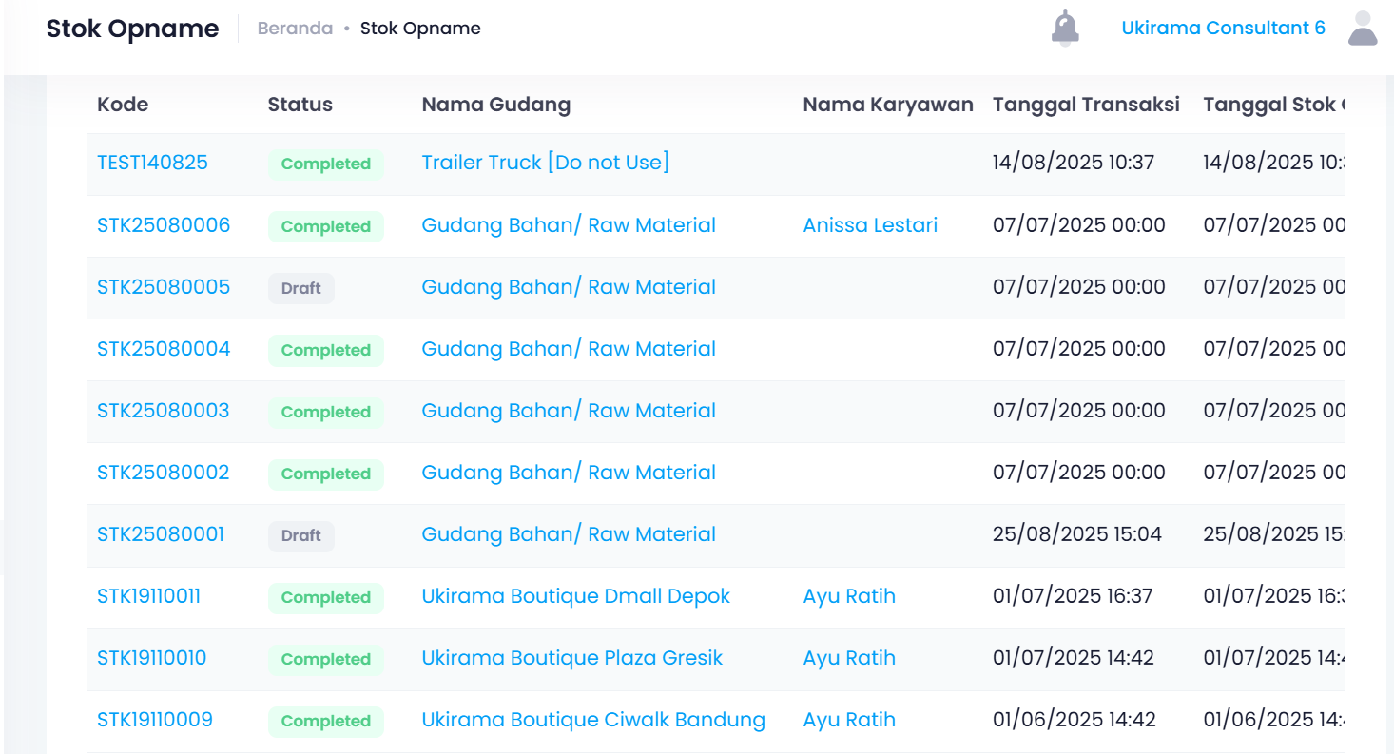This screenshot has width=1394, height=754.
Task: Open stock opname record TEST140825
Action: click(152, 163)
